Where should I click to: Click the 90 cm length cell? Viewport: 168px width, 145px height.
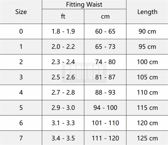pyautogui.click(x=147, y=31)
